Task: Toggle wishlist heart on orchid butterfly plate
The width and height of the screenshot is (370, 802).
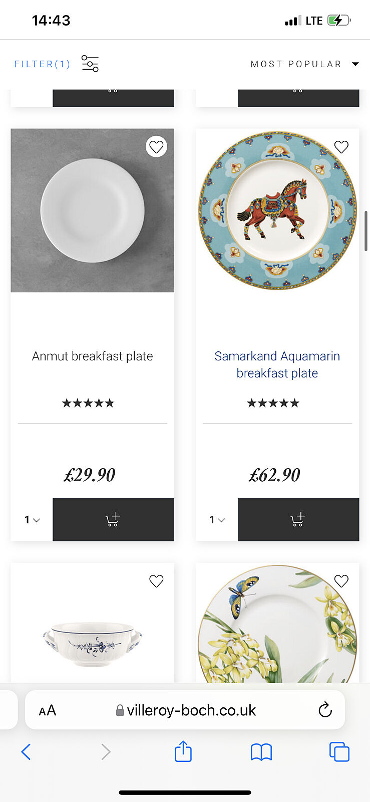Action: 341,581
